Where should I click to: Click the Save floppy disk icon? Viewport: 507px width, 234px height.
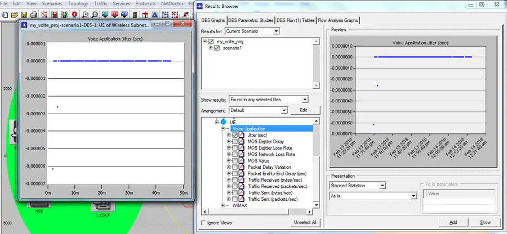(24, 15)
